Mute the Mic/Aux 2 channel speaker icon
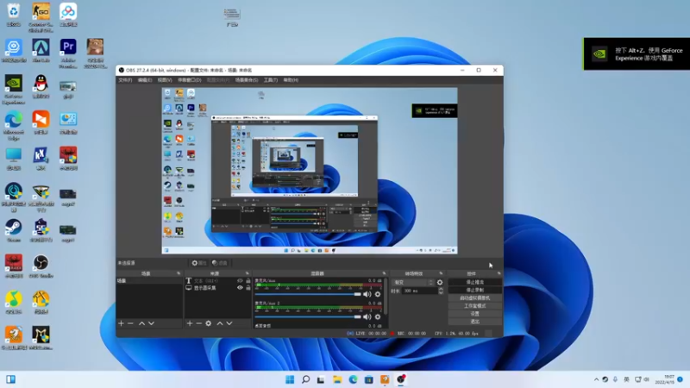Screen dimensions: 690x388 (x=367, y=316)
